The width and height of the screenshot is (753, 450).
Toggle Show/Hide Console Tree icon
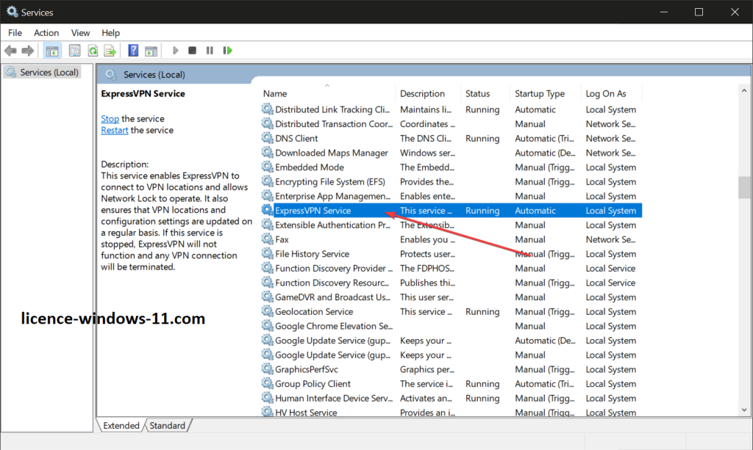click(52, 51)
